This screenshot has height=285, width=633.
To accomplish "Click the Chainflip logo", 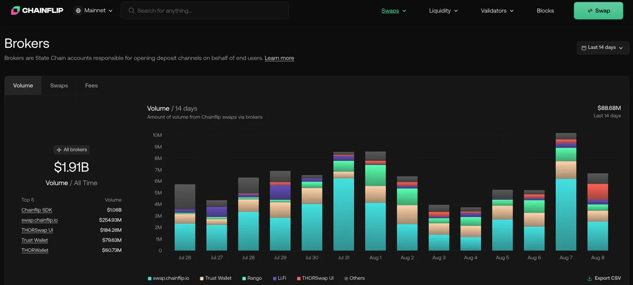I will 37,10.
